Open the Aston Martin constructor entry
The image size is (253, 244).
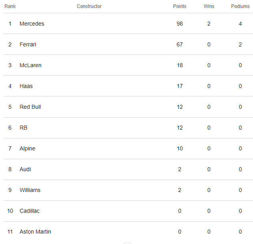[35, 232]
